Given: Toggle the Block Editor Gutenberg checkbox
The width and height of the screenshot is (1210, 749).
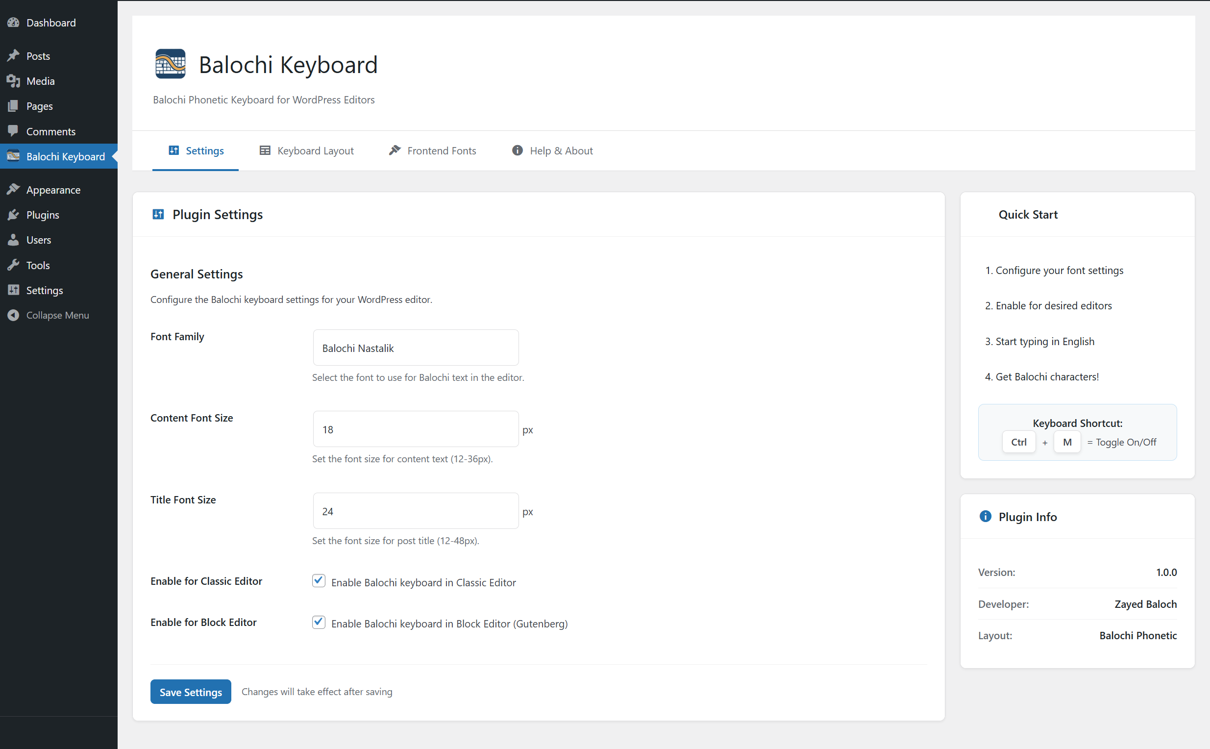Looking at the screenshot, I should tap(319, 622).
